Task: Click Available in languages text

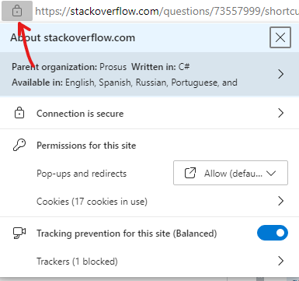Action: pos(124,83)
